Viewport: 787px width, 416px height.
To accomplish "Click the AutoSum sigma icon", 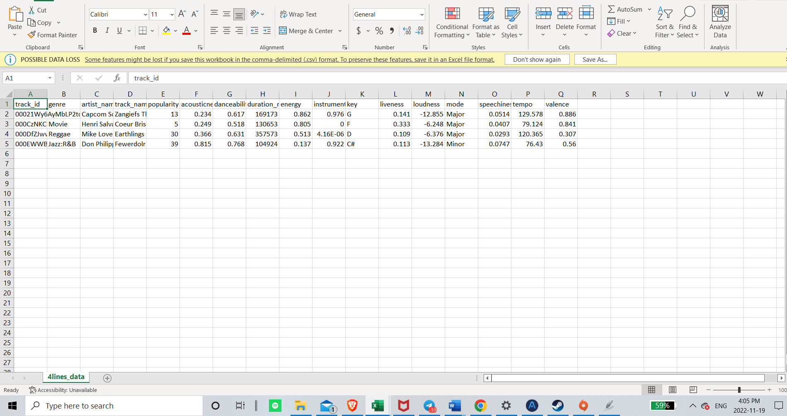I will click(611, 9).
